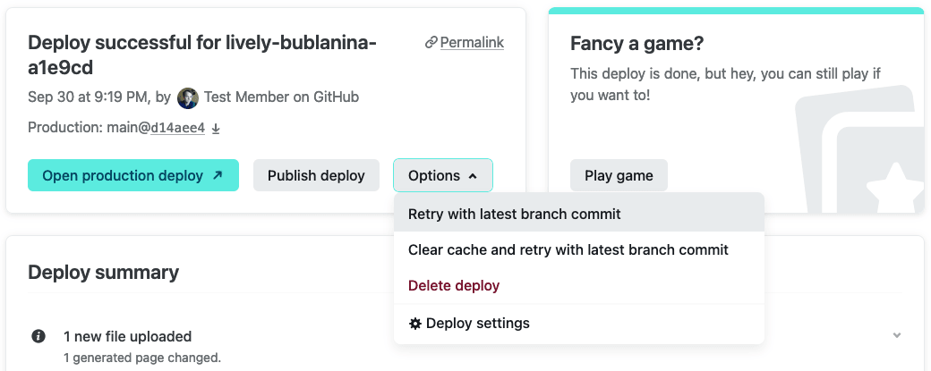931x371 pixels.
Task: Click the gear icon in Deploy settings
Action: point(414,324)
